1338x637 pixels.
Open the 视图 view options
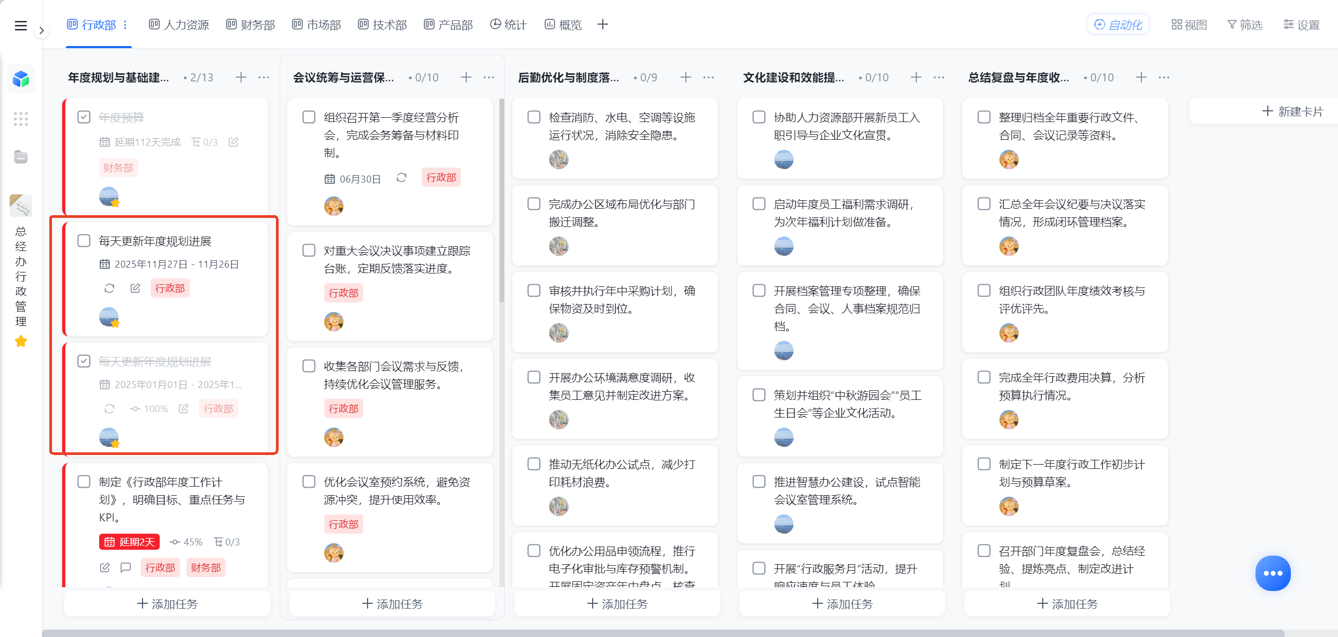(x=1189, y=25)
